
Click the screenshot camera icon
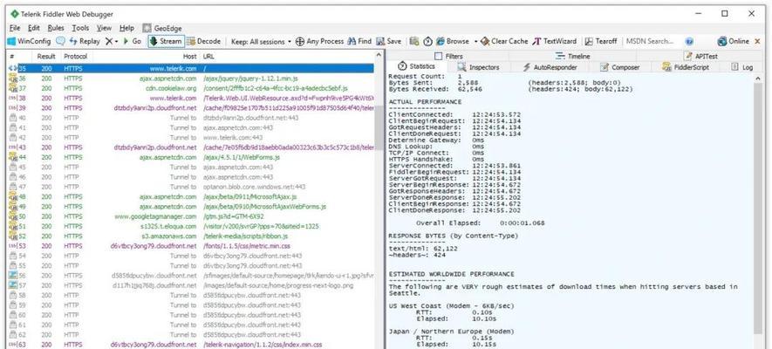(x=414, y=41)
